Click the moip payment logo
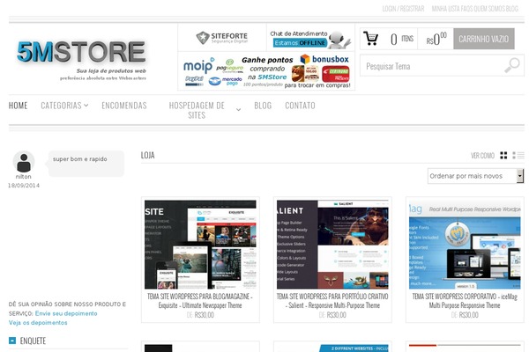Viewport: 529px width, 352px height. click(x=198, y=65)
